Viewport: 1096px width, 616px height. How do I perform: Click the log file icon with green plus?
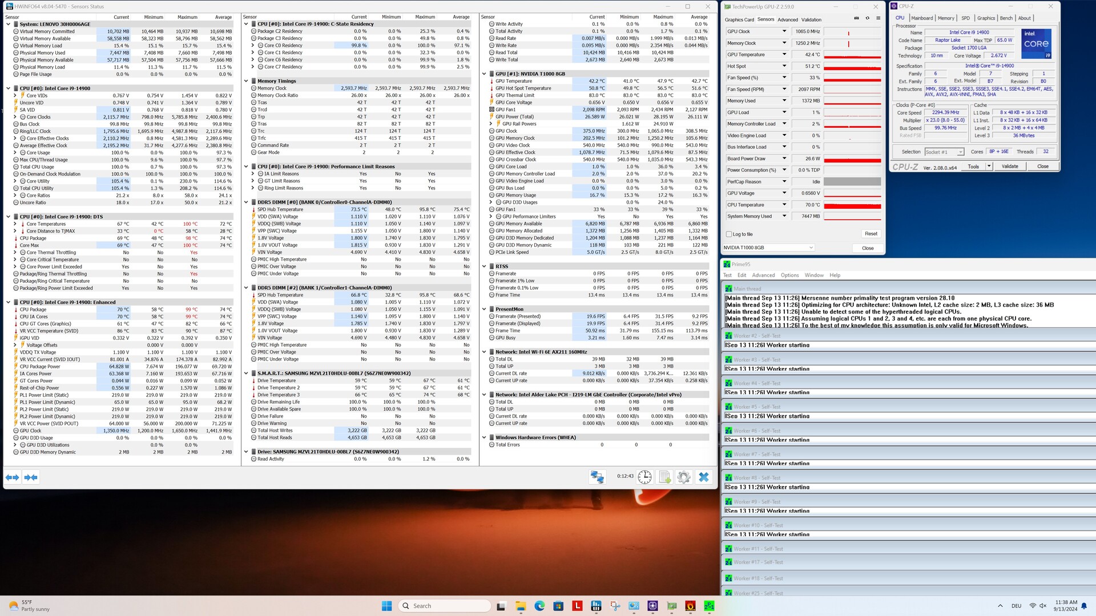(x=664, y=477)
